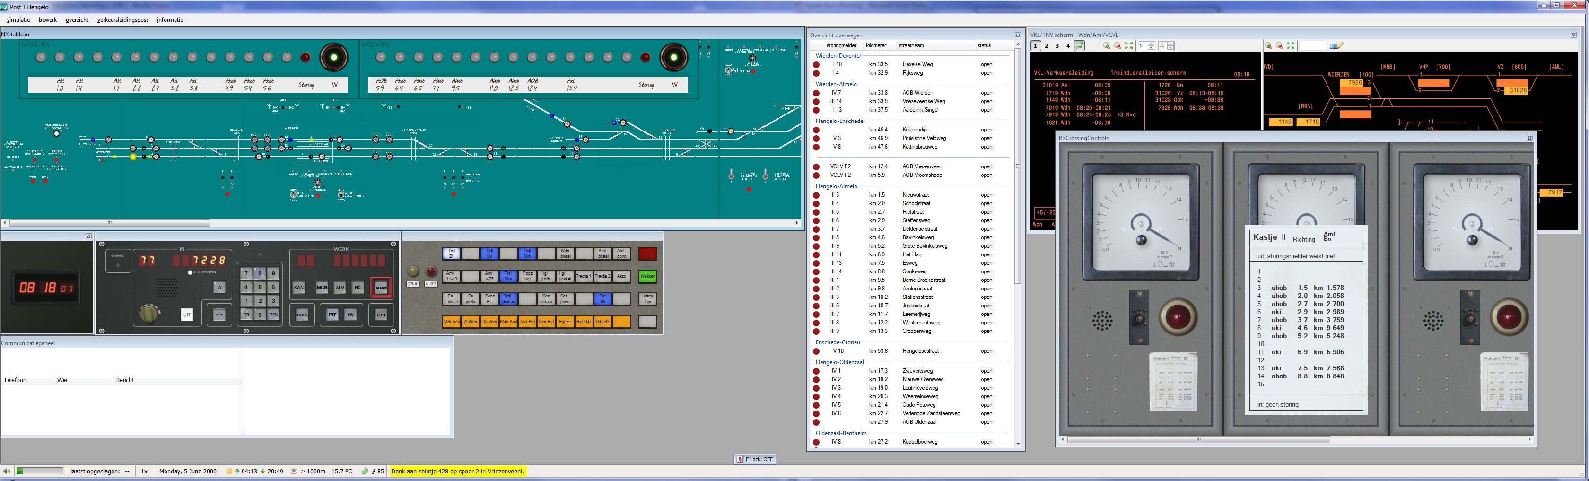Decrease the spinner showing value 20
Image resolution: width=1589 pixels, height=481 pixels.
(1171, 48)
